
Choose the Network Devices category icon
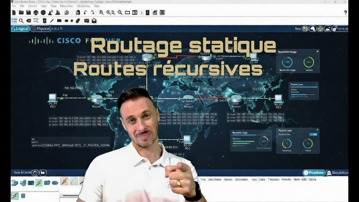coord(14,183)
